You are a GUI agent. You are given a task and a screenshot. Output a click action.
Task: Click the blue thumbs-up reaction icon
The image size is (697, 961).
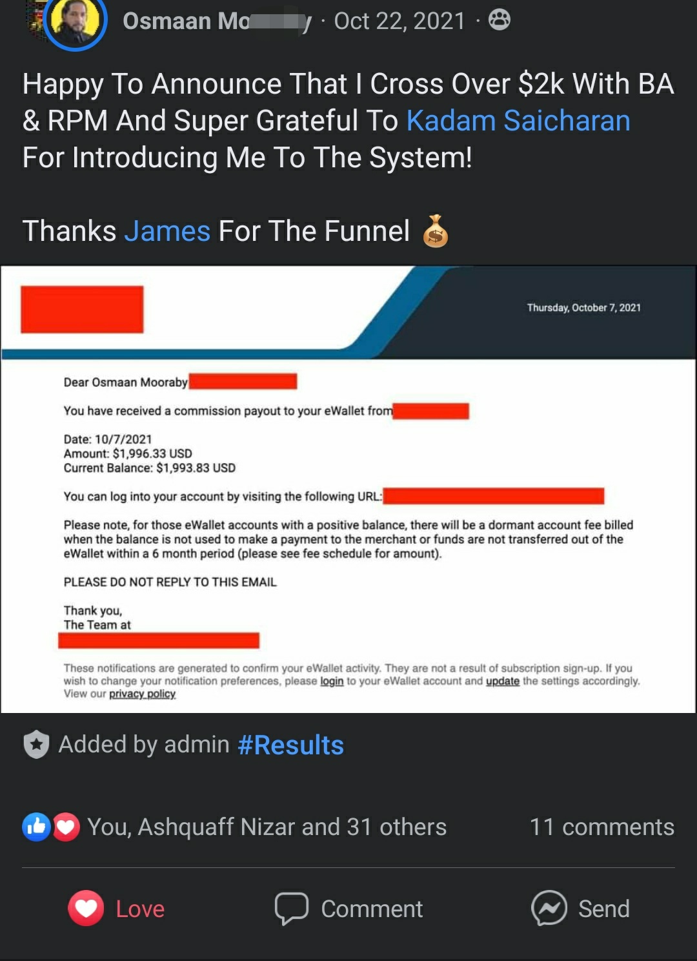(x=36, y=827)
